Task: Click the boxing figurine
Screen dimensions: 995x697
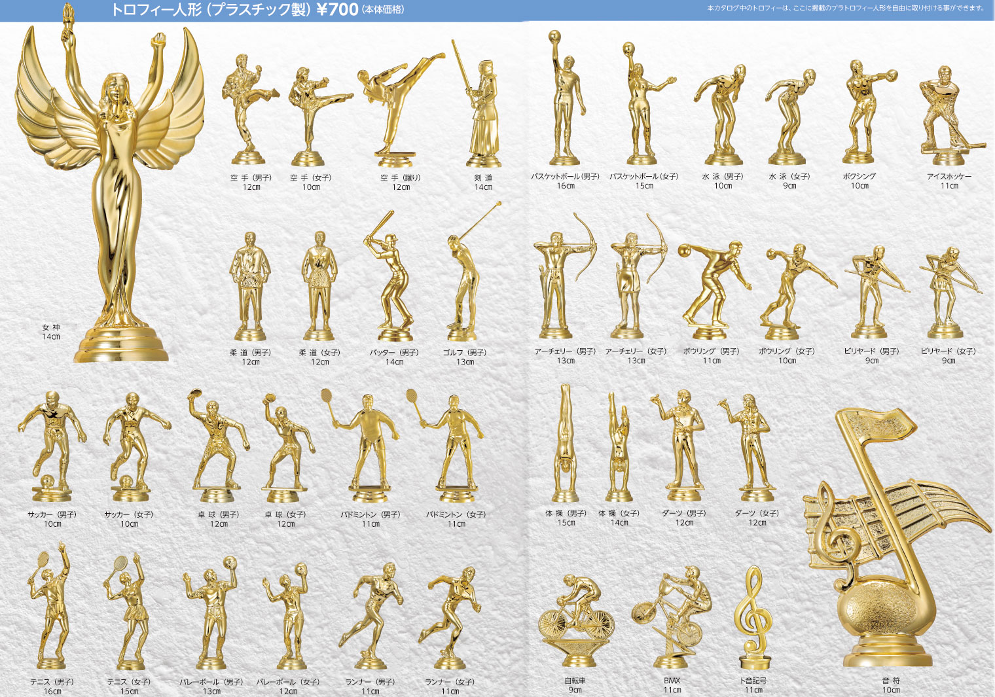Action: (x=861, y=111)
